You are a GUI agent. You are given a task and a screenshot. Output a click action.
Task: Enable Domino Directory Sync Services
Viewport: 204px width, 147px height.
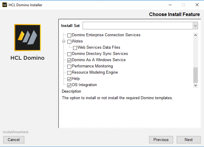tap(69, 54)
